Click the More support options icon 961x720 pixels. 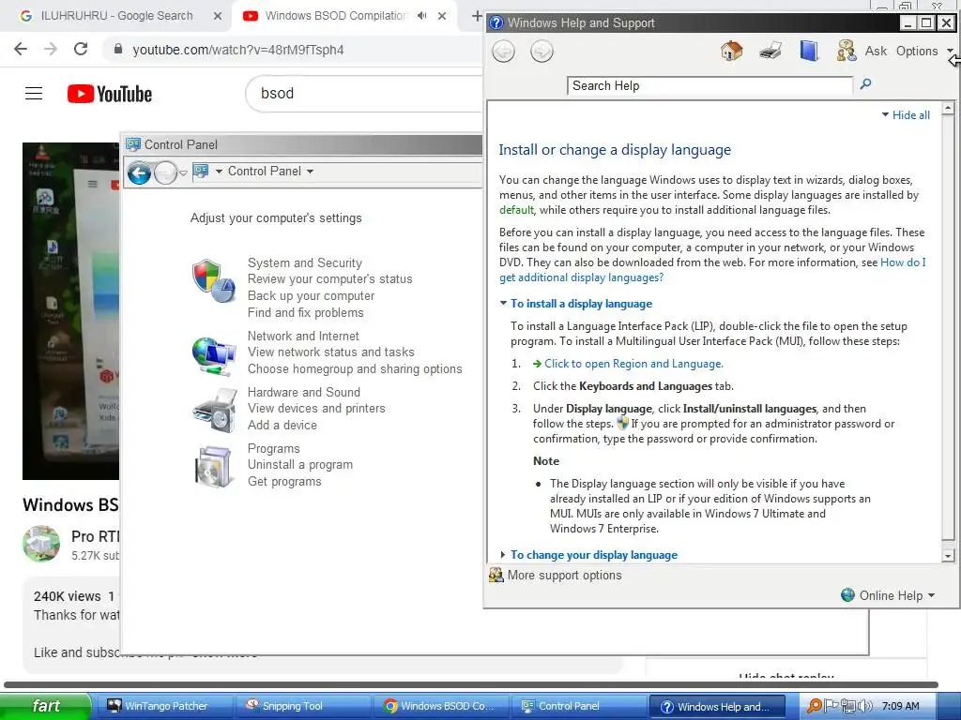point(496,575)
